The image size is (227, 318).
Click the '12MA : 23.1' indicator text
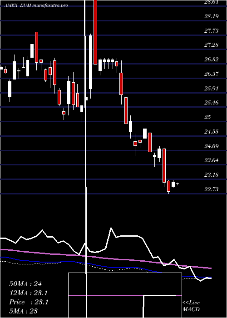pyautogui.click(x=29, y=293)
